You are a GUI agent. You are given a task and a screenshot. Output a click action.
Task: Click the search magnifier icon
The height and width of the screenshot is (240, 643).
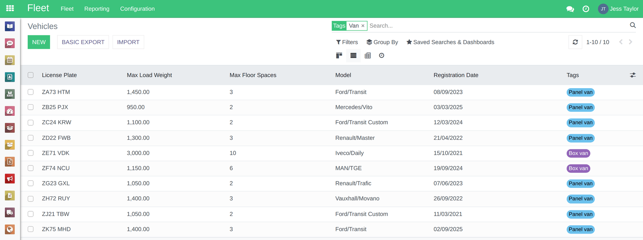pos(633,25)
